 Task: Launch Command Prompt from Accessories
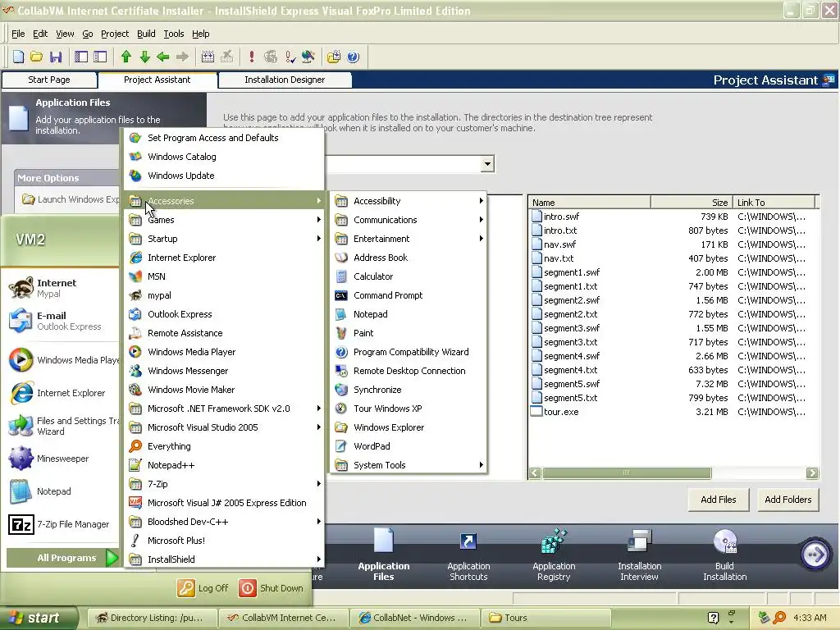pyautogui.click(x=408, y=295)
